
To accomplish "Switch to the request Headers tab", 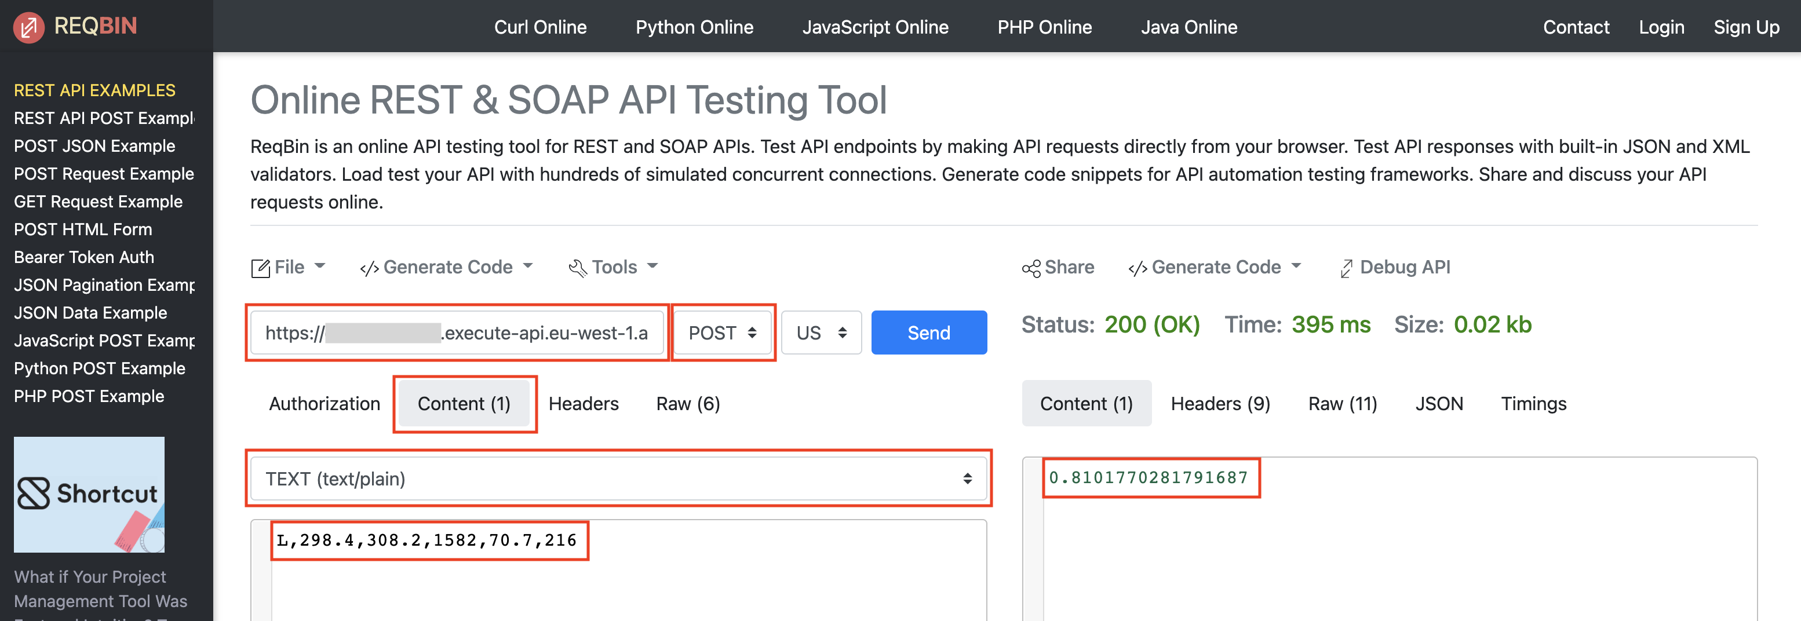I will [x=583, y=403].
